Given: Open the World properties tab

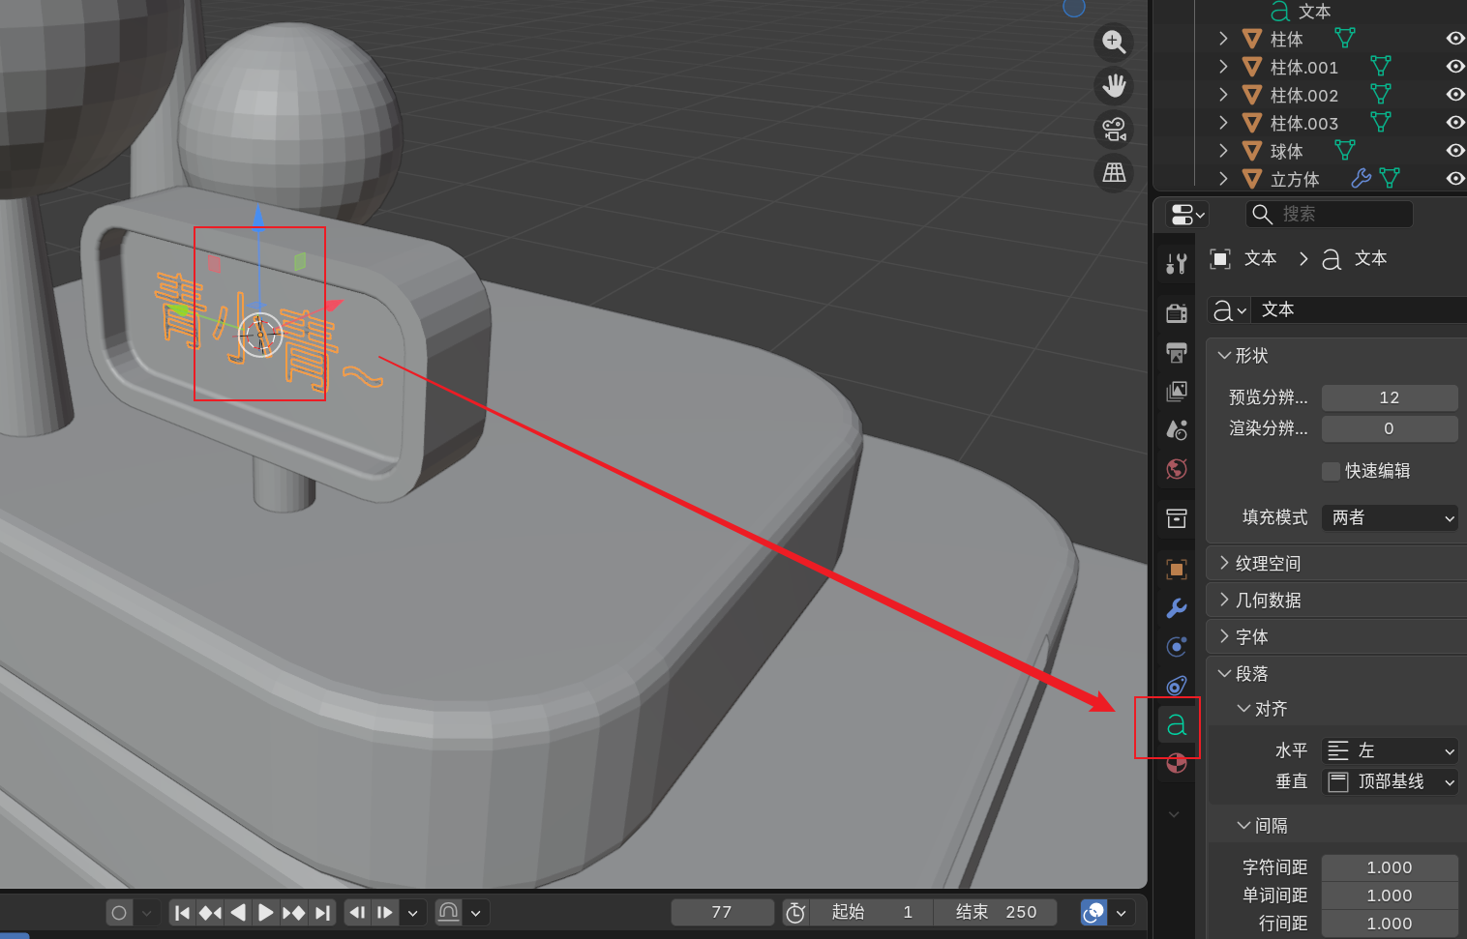Looking at the screenshot, I should 1177,469.
